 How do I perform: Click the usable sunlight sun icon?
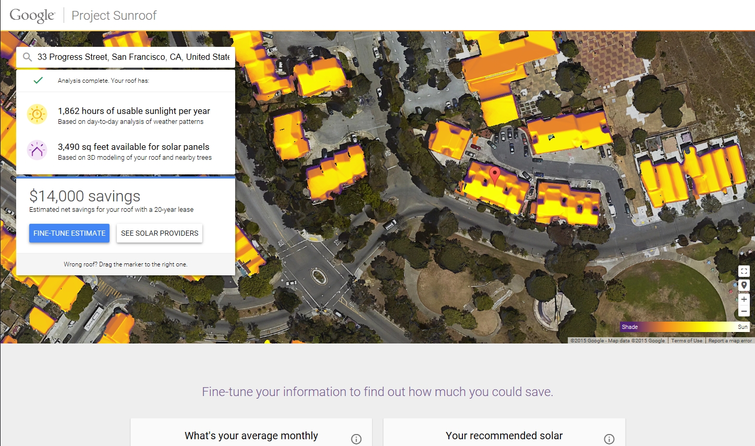pos(36,114)
